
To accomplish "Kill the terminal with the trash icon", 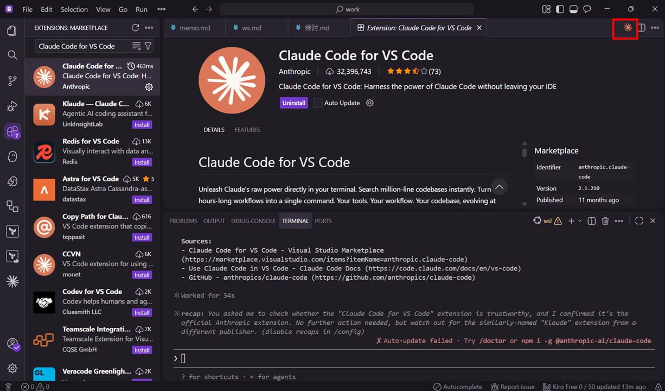I will pyautogui.click(x=605, y=221).
